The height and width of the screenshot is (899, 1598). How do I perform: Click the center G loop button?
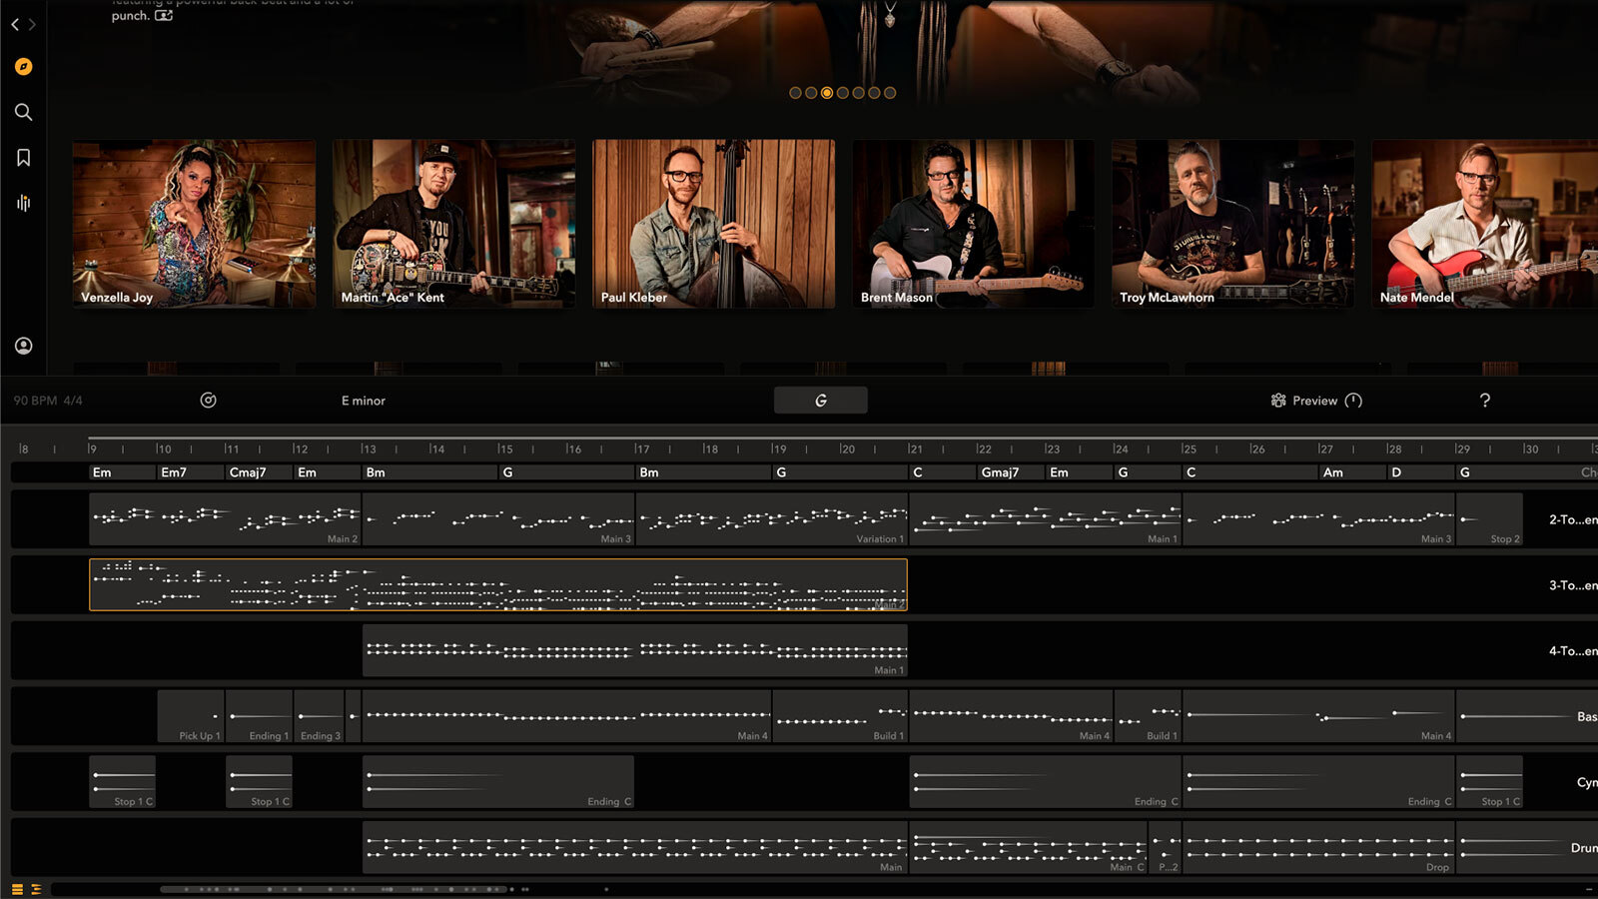pyautogui.click(x=820, y=401)
